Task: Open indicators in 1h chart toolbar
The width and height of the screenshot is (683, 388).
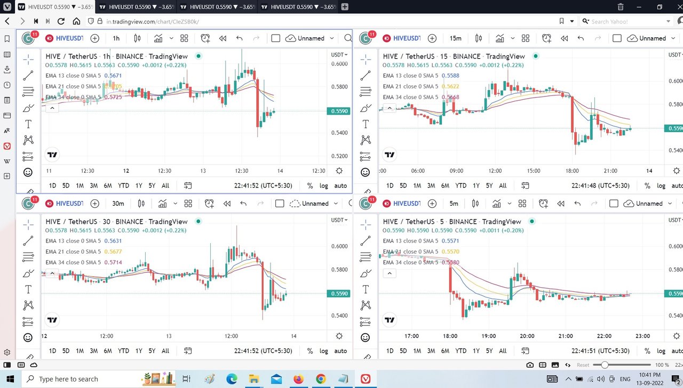Action: (158, 38)
